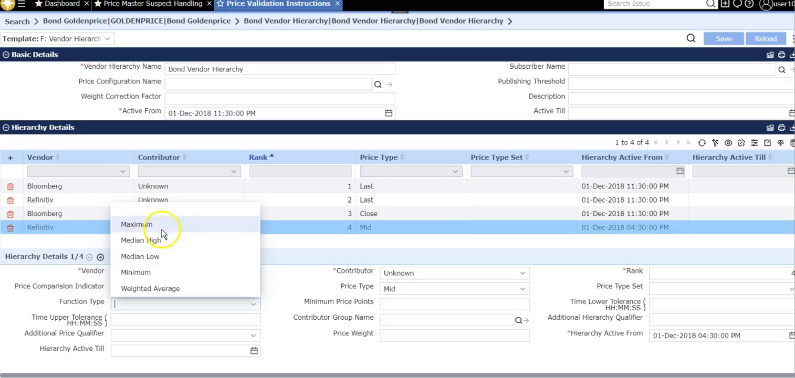This screenshot has height=378, width=795.
Task: Click the Price Weight input field
Action: click(x=455, y=335)
